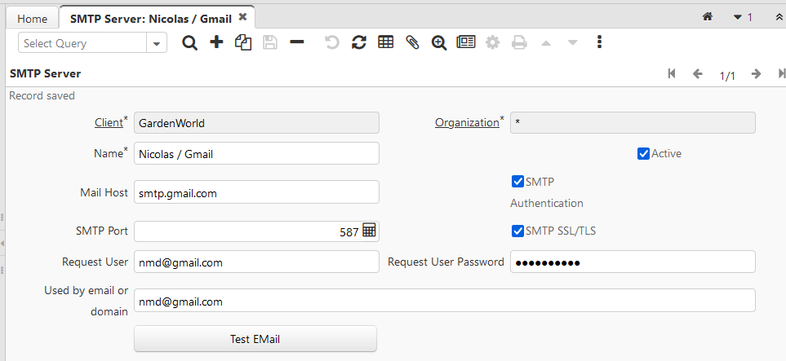
Task: Switch to the Home tab
Action: (32, 18)
